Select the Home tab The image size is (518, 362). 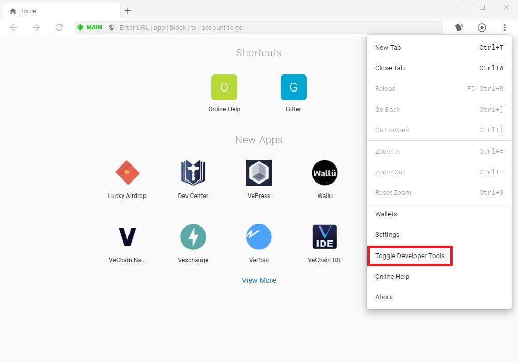[62, 11]
